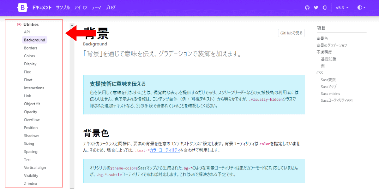Select API in the sidebar
Viewport: 379px width, 189px height.
click(27, 32)
